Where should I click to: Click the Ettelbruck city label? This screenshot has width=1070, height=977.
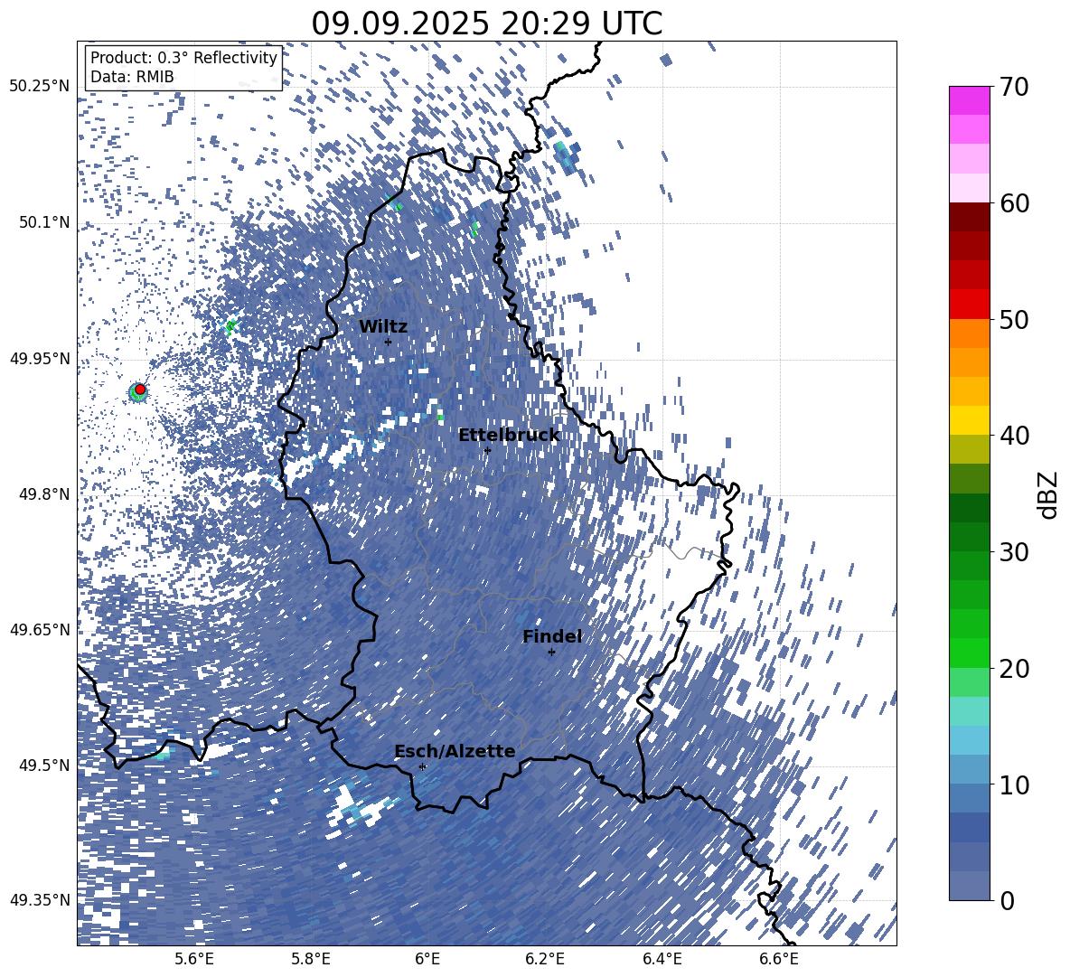click(x=509, y=436)
